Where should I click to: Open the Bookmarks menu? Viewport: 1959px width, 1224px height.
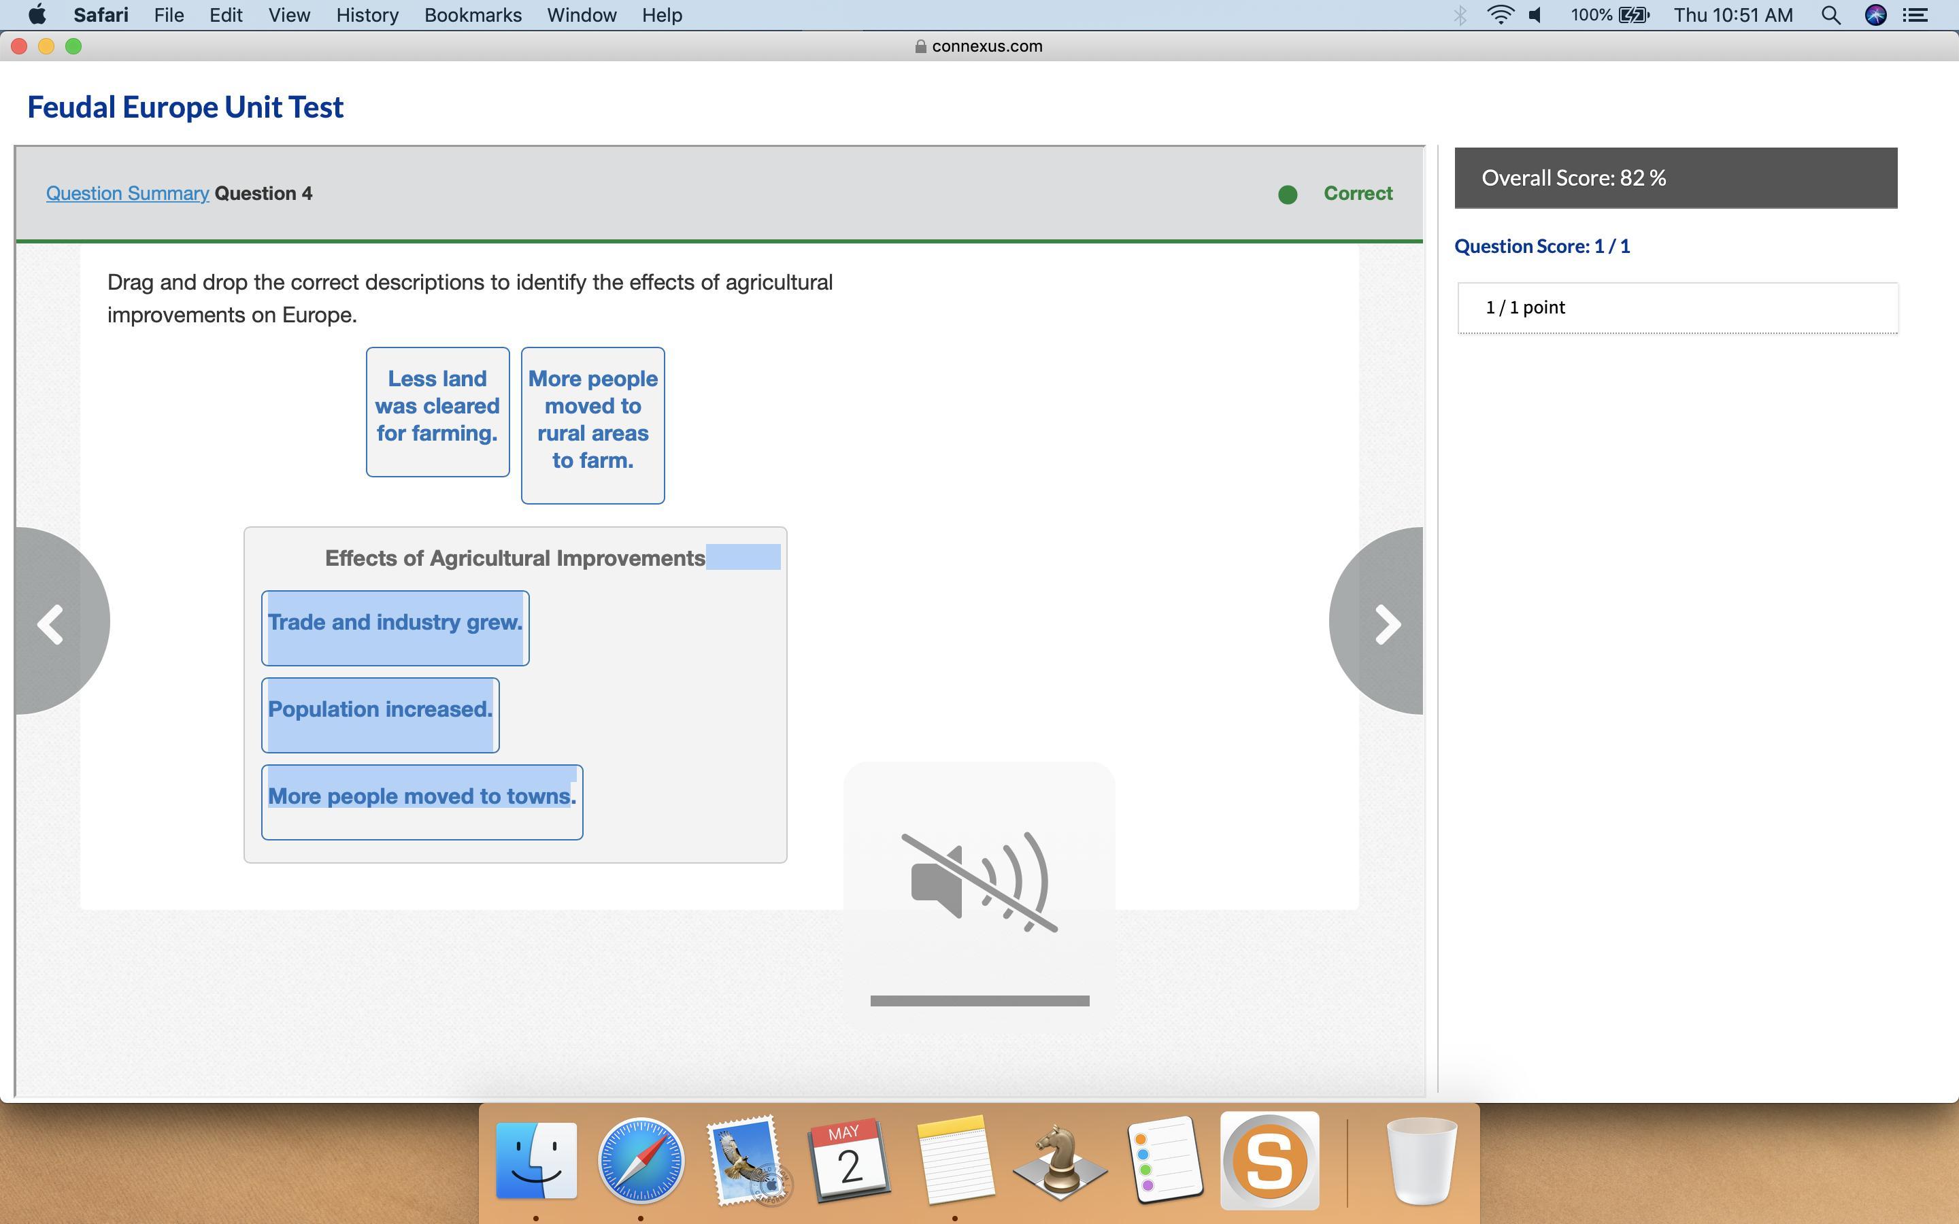pos(473,16)
